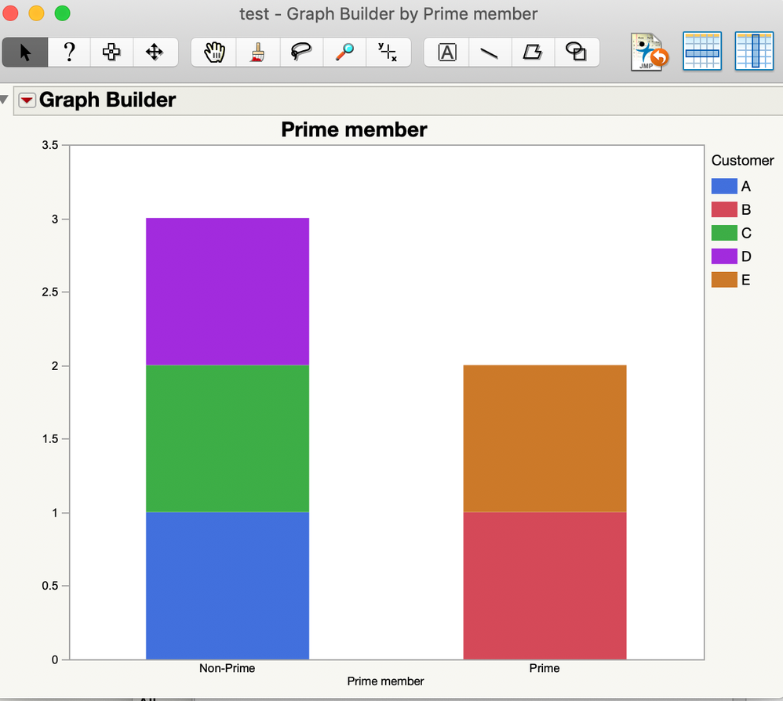Select the Crosshairs tool

388,52
